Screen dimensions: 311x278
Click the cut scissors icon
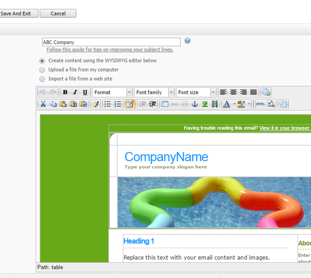(x=43, y=104)
